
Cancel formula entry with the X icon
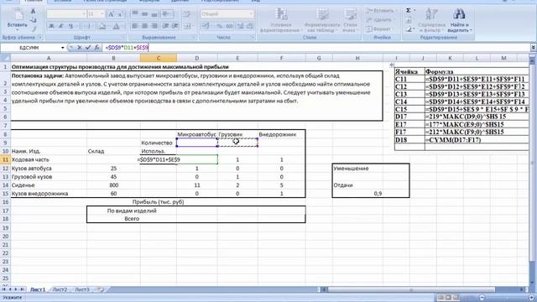pos(80,48)
